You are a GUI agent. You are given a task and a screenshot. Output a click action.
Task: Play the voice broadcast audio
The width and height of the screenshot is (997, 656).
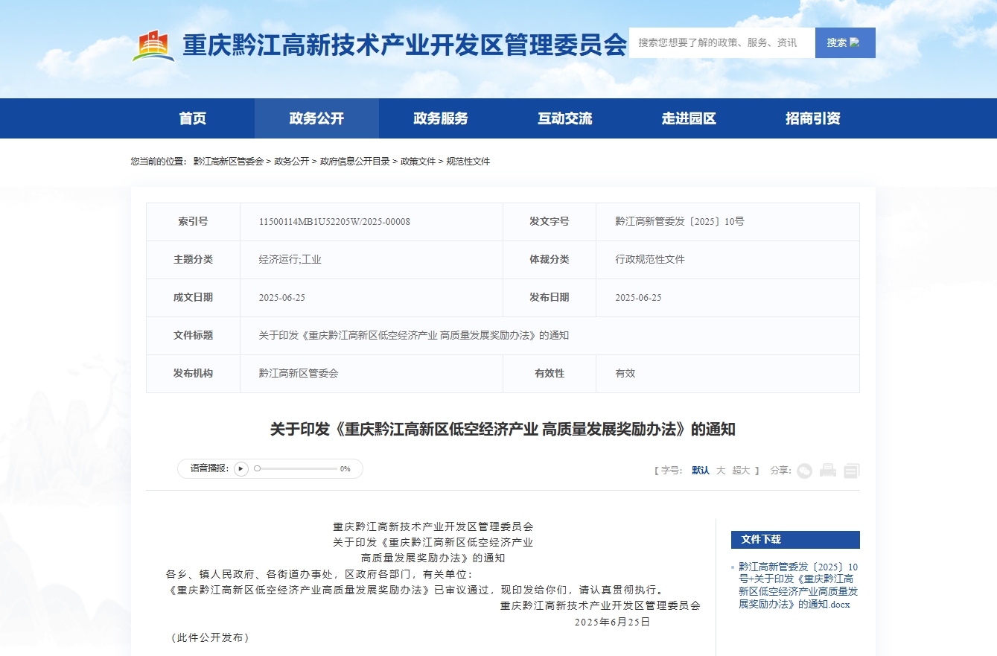coord(241,469)
